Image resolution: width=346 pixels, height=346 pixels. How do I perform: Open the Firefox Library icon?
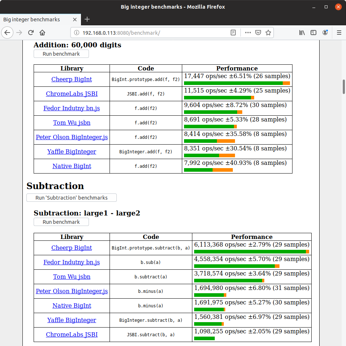302,33
